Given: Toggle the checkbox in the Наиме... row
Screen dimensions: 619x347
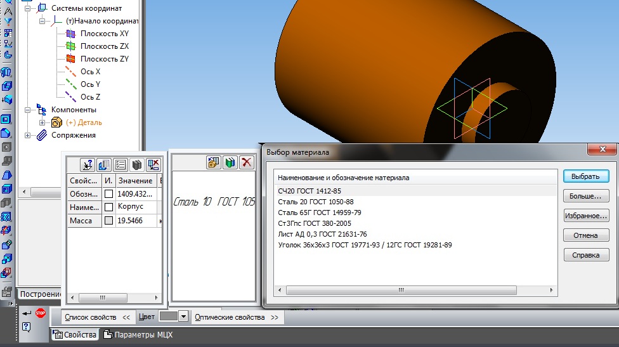Looking at the screenshot, I should coord(108,207).
